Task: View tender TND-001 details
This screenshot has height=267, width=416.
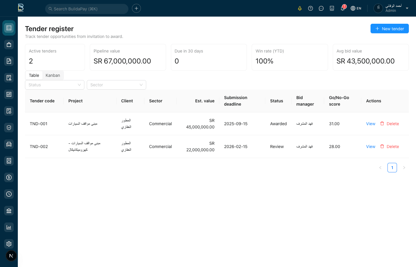Action: 371,124
